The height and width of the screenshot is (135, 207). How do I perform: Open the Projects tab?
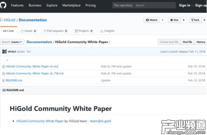[83, 31]
